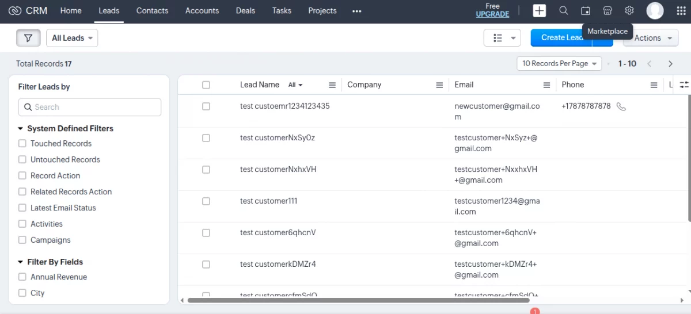Open Setup via the gear icon
The height and width of the screenshot is (314, 691).
pos(629,11)
